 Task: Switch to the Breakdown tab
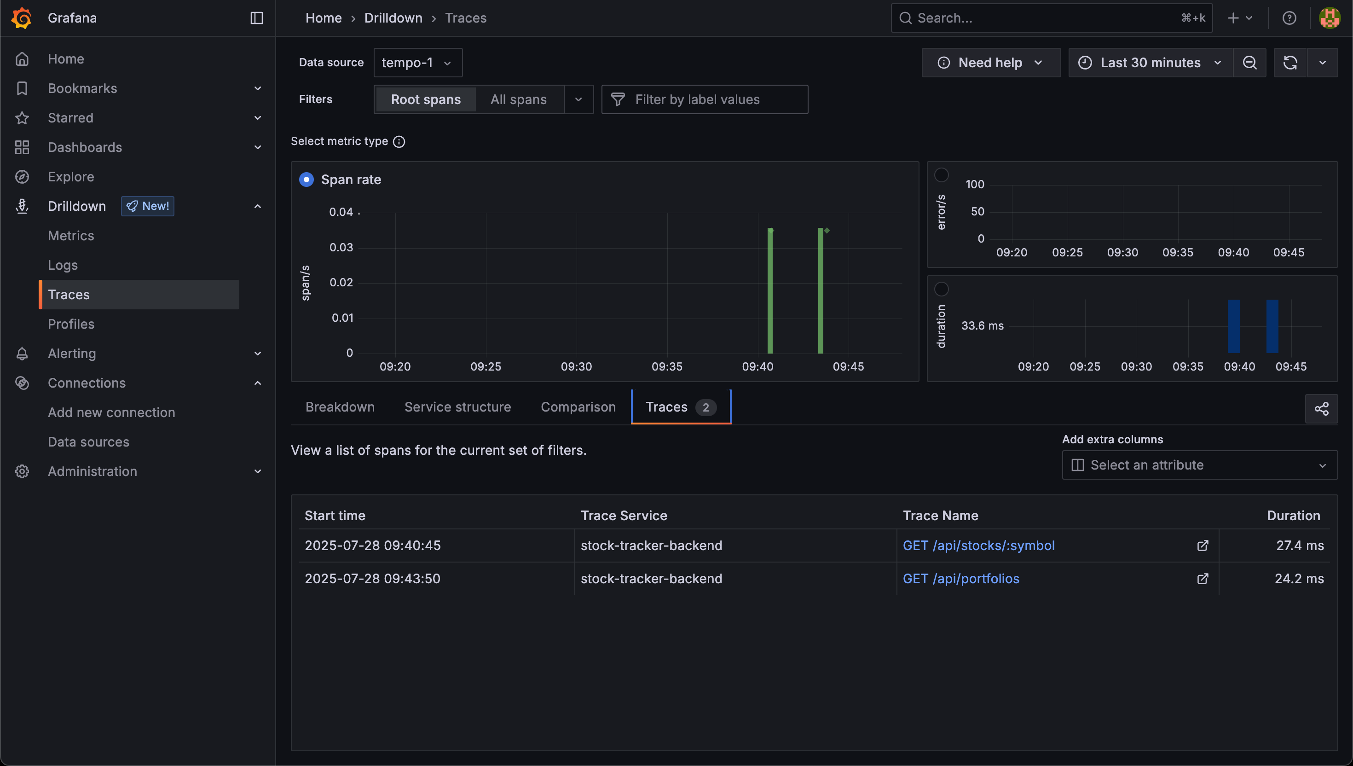click(340, 407)
